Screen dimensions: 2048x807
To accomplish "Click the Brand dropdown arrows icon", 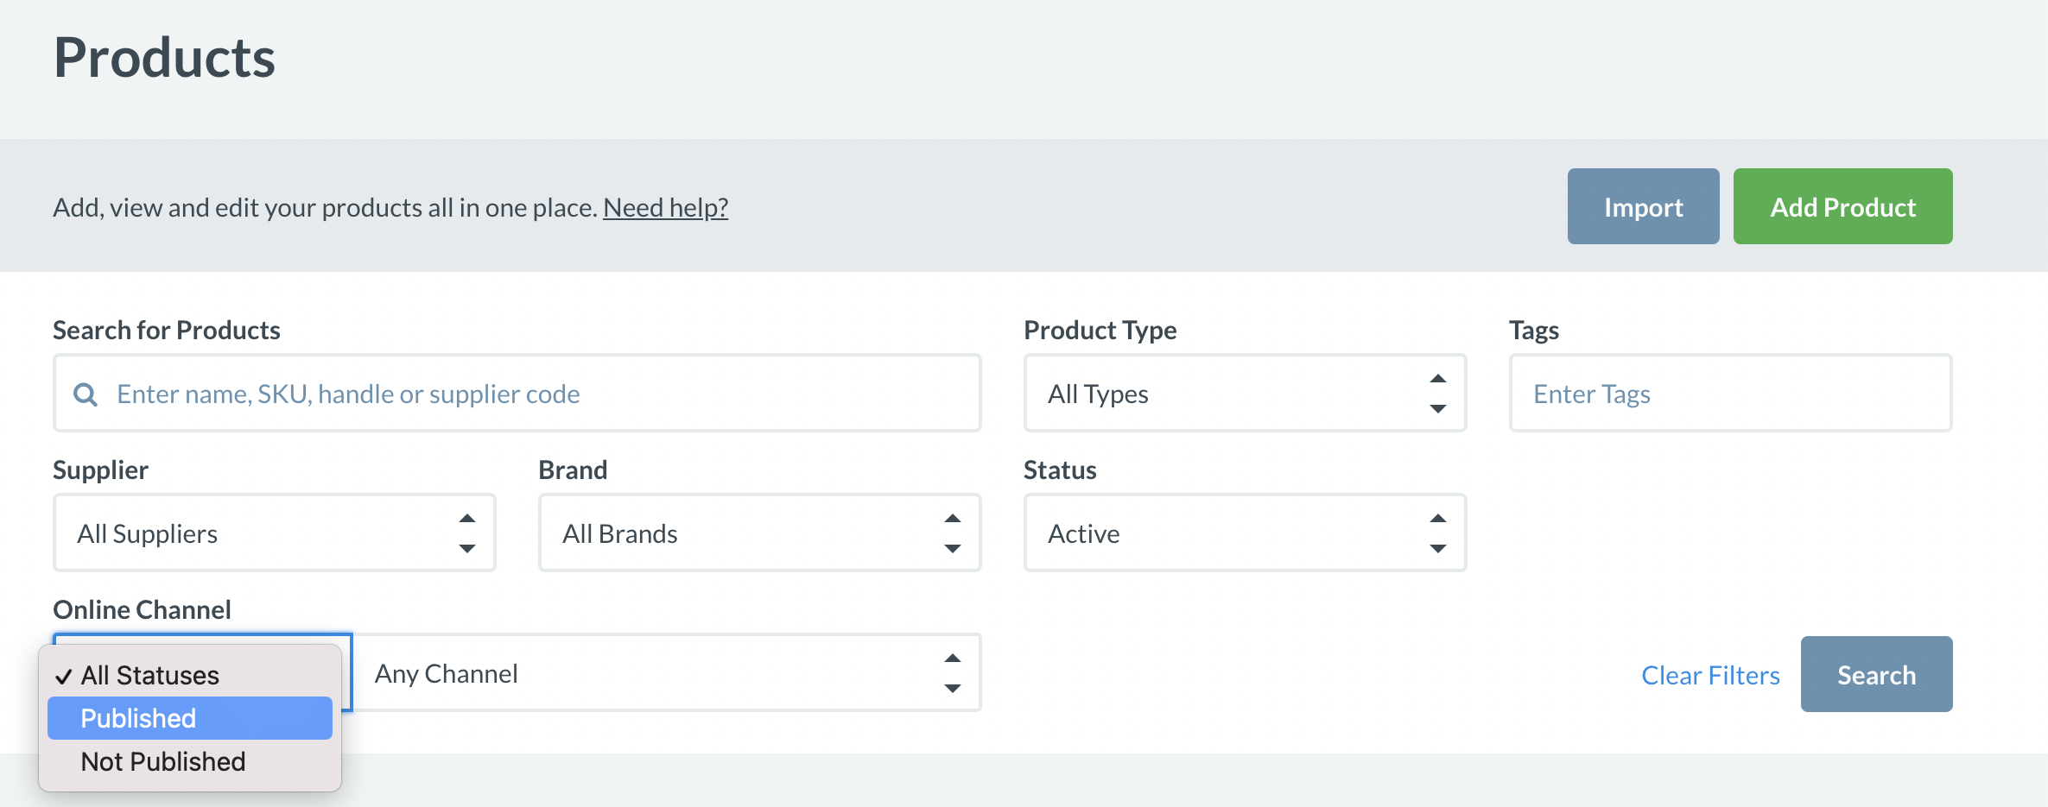I will pos(952,533).
